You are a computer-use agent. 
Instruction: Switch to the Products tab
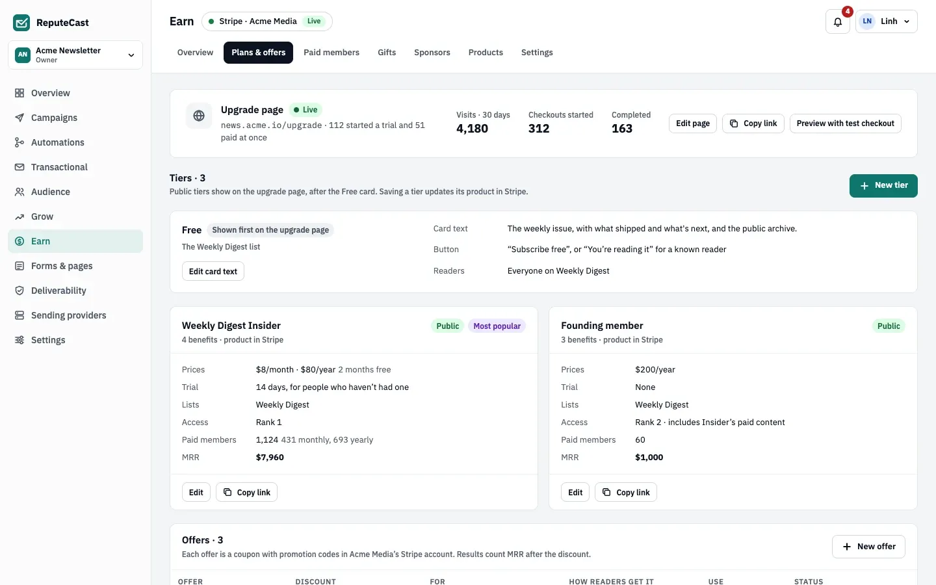pyautogui.click(x=486, y=53)
